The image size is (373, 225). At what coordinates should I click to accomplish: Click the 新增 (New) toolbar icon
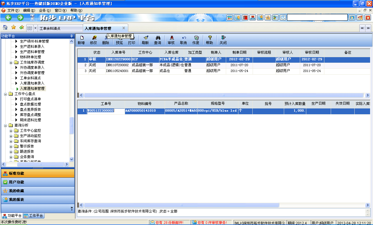pos(82,40)
